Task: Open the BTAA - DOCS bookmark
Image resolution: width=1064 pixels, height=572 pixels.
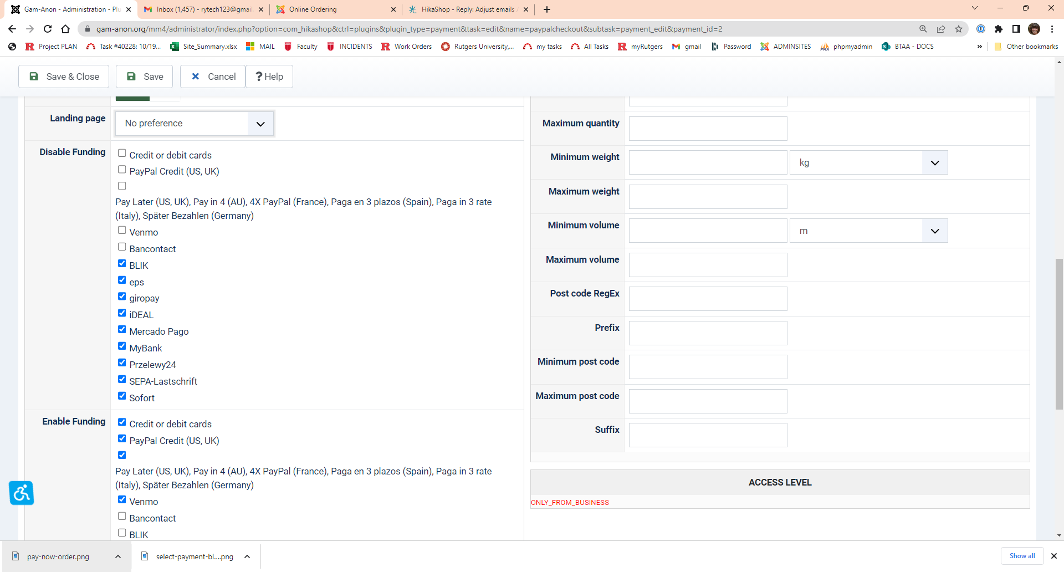Action: click(x=908, y=47)
